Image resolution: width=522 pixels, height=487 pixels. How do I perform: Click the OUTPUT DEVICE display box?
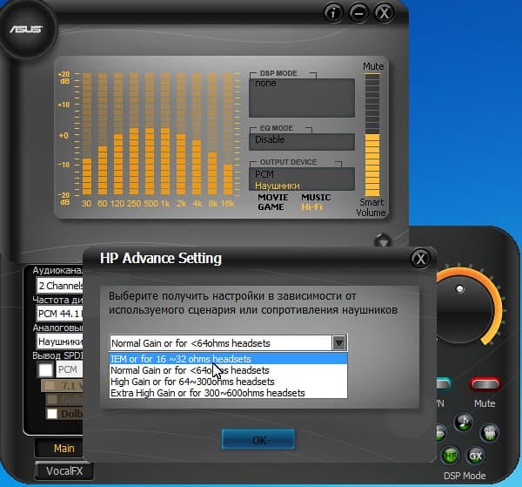302,179
